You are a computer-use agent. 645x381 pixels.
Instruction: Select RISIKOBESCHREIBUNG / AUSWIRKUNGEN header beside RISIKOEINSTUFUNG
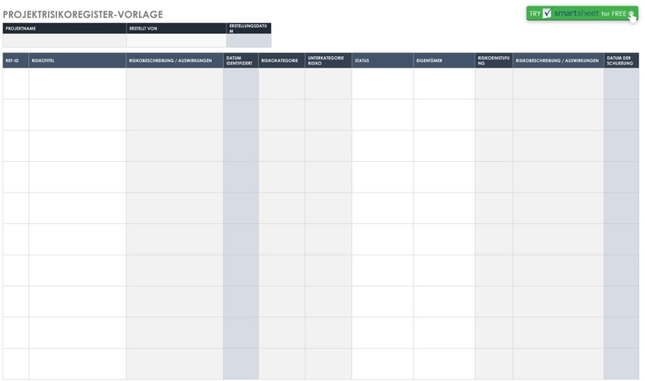[558, 60]
